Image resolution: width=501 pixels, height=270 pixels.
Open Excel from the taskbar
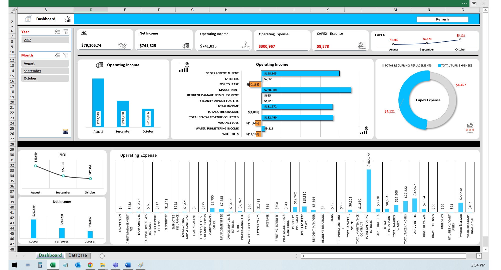[x=53, y=265]
